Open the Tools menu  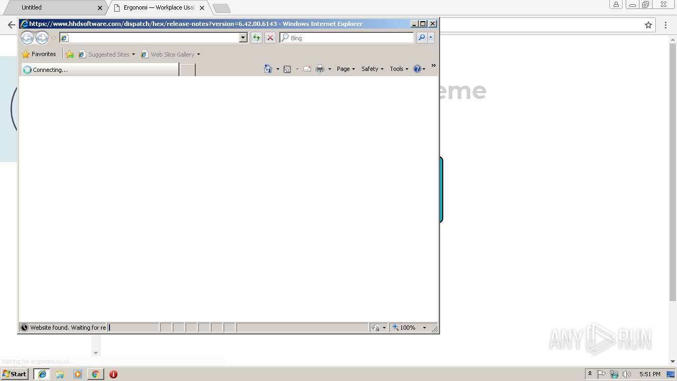[399, 69]
